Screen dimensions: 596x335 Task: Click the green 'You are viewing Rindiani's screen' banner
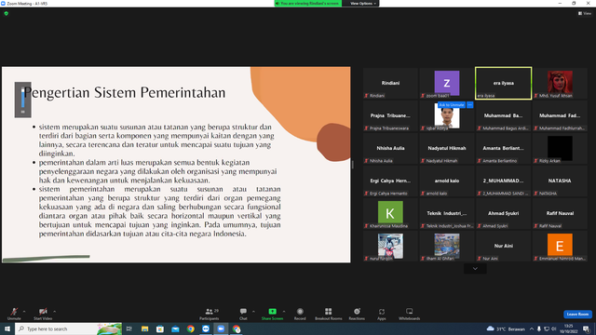tap(308, 4)
